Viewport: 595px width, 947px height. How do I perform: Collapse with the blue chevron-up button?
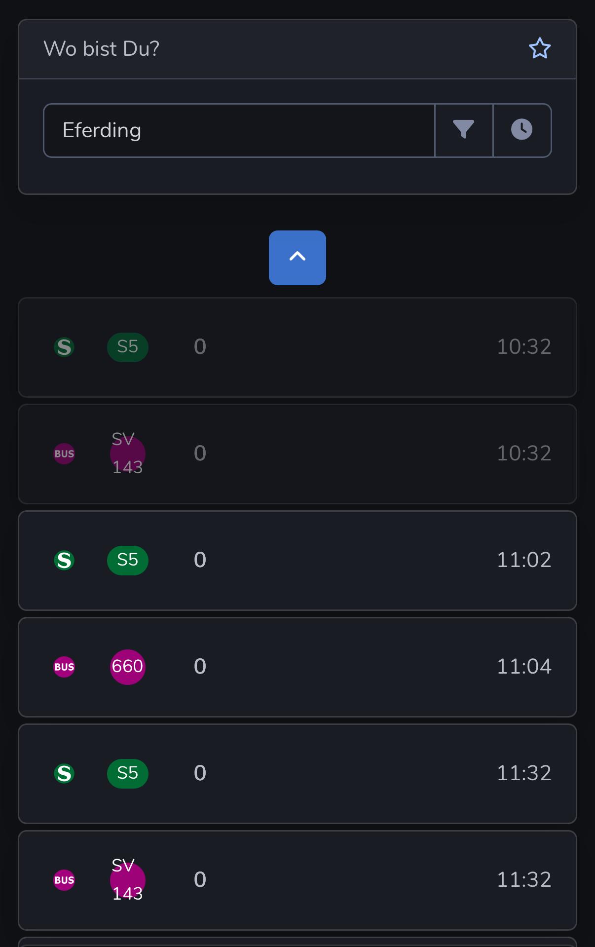tap(297, 258)
